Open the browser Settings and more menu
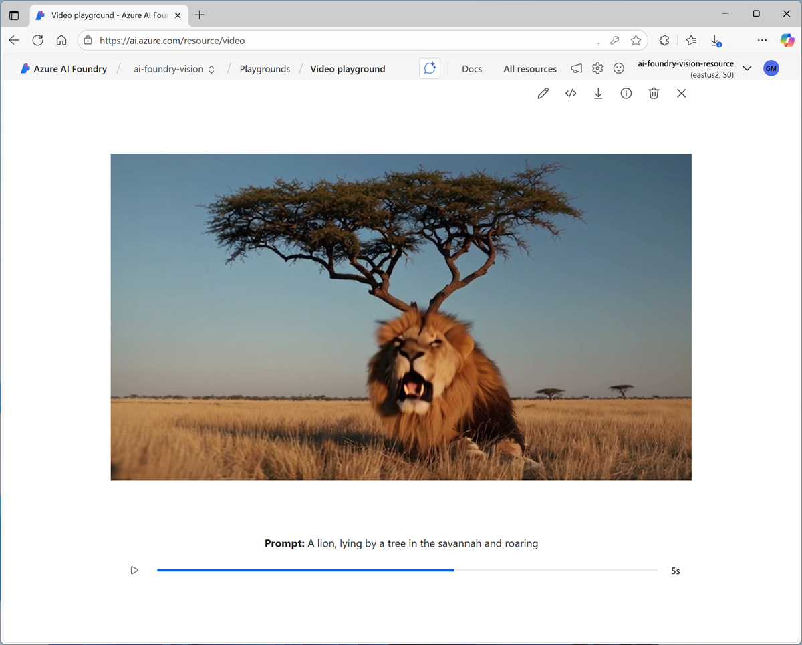 tap(762, 41)
